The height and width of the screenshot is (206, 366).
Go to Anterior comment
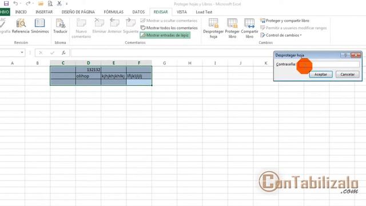114,26
